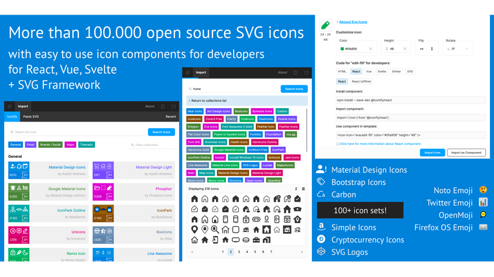Viewport: 494px width, 277px height.
Task: Switch to list view icon in results header
Action: (303, 189)
